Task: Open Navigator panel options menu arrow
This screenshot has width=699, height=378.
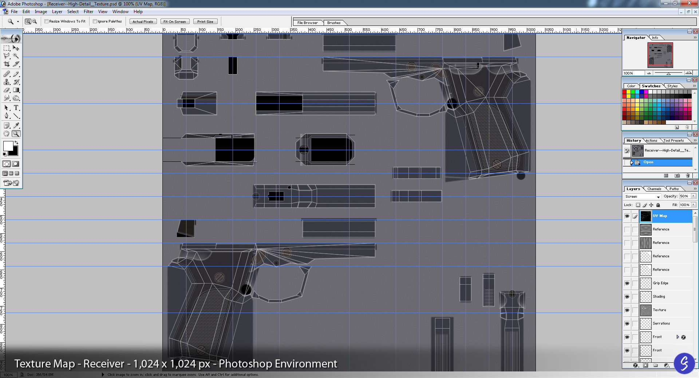Action: [695, 37]
